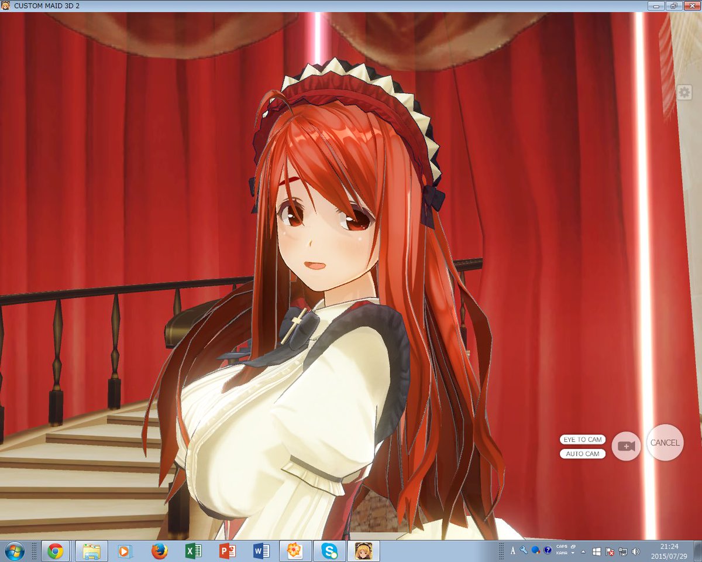
Task: Open the gear settings icon in the game
Action: (x=684, y=92)
